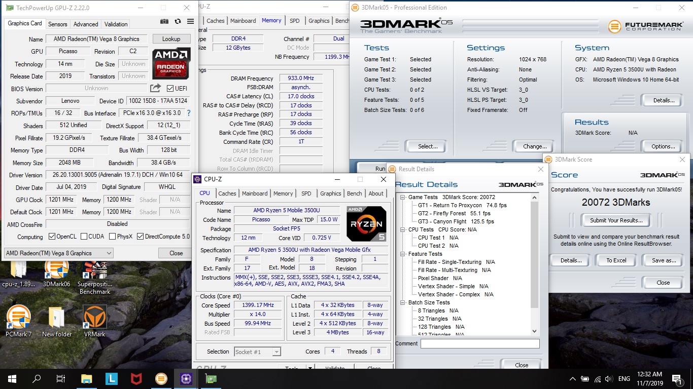Screen dimensions: 693x389
Task: Open the Socket #1 selection dropdown
Action: pyautogui.click(x=258, y=352)
